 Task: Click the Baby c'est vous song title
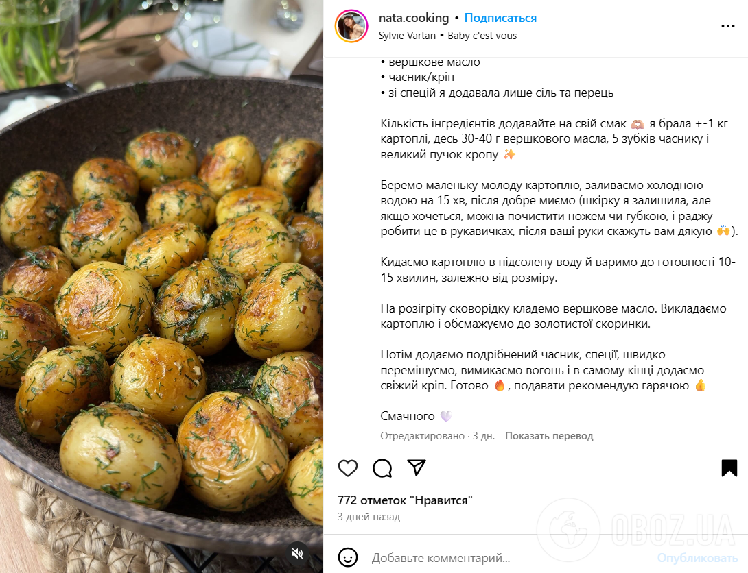coord(482,36)
